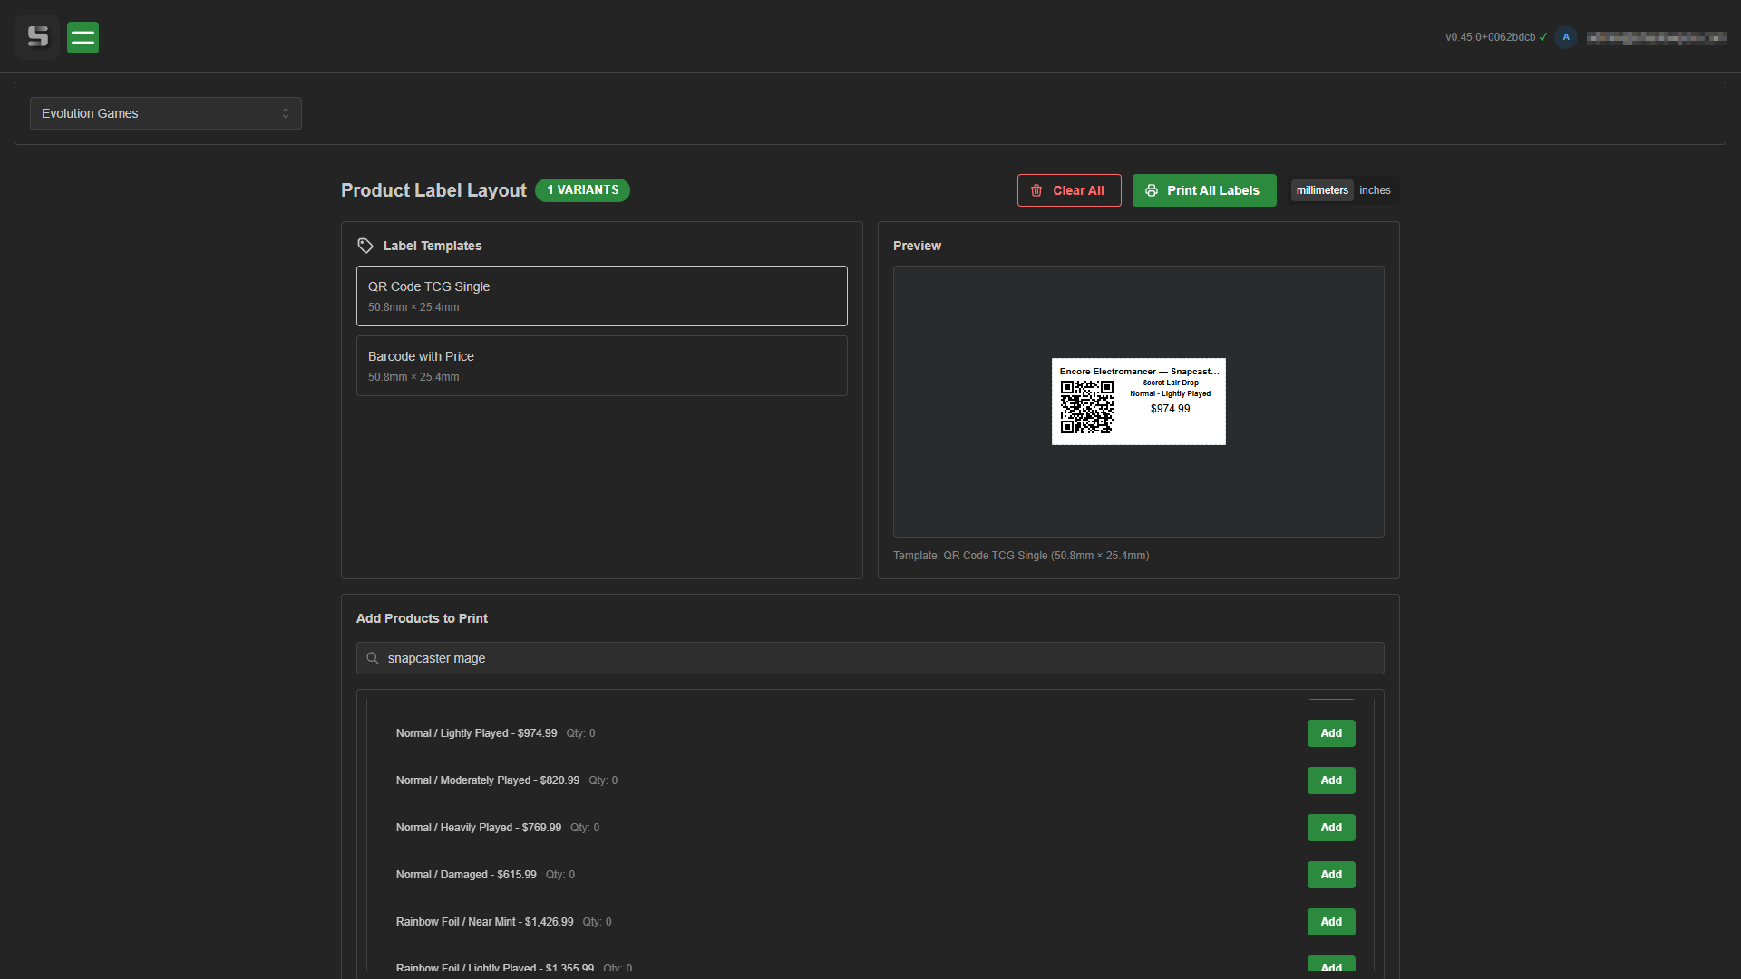Click the label preview thumbnail
The height and width of the screenshot is (979, 1741).
pos(1138,402)
